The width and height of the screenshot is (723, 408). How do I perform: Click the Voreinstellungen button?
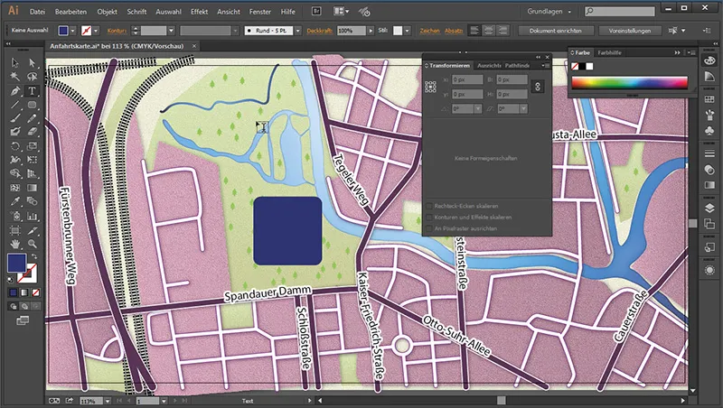point(629,31)
